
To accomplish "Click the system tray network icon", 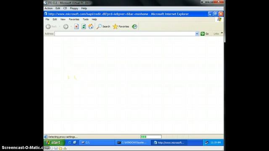I will tap(207, 143).
